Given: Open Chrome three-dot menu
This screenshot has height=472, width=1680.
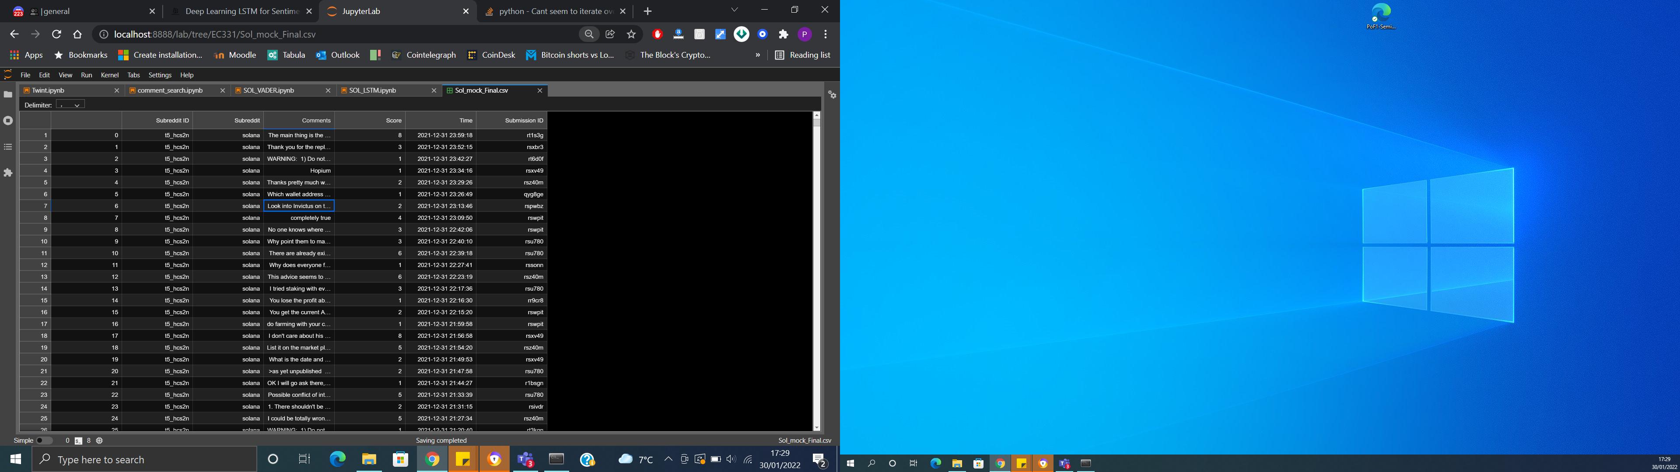Looking at the screenshot, I should pos(825,35).
